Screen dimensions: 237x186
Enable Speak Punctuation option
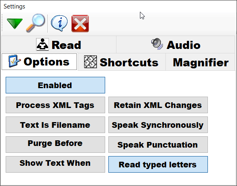click(158, 145)
